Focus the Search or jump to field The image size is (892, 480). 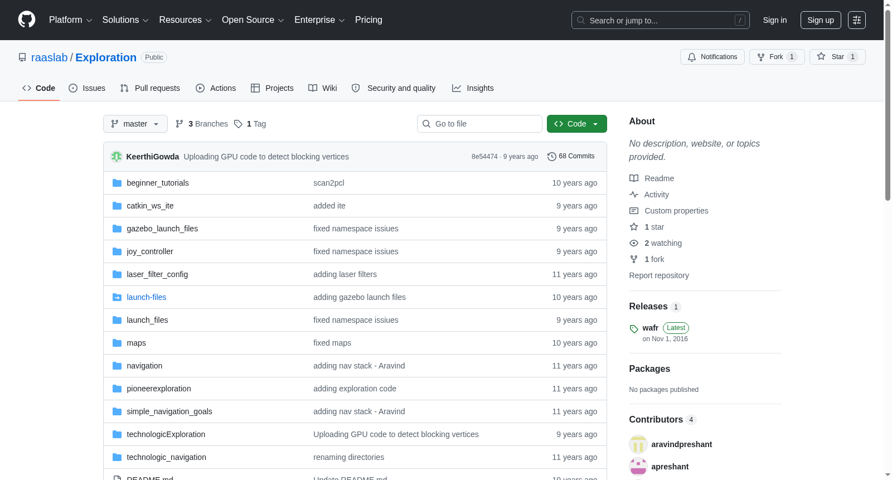661,20
